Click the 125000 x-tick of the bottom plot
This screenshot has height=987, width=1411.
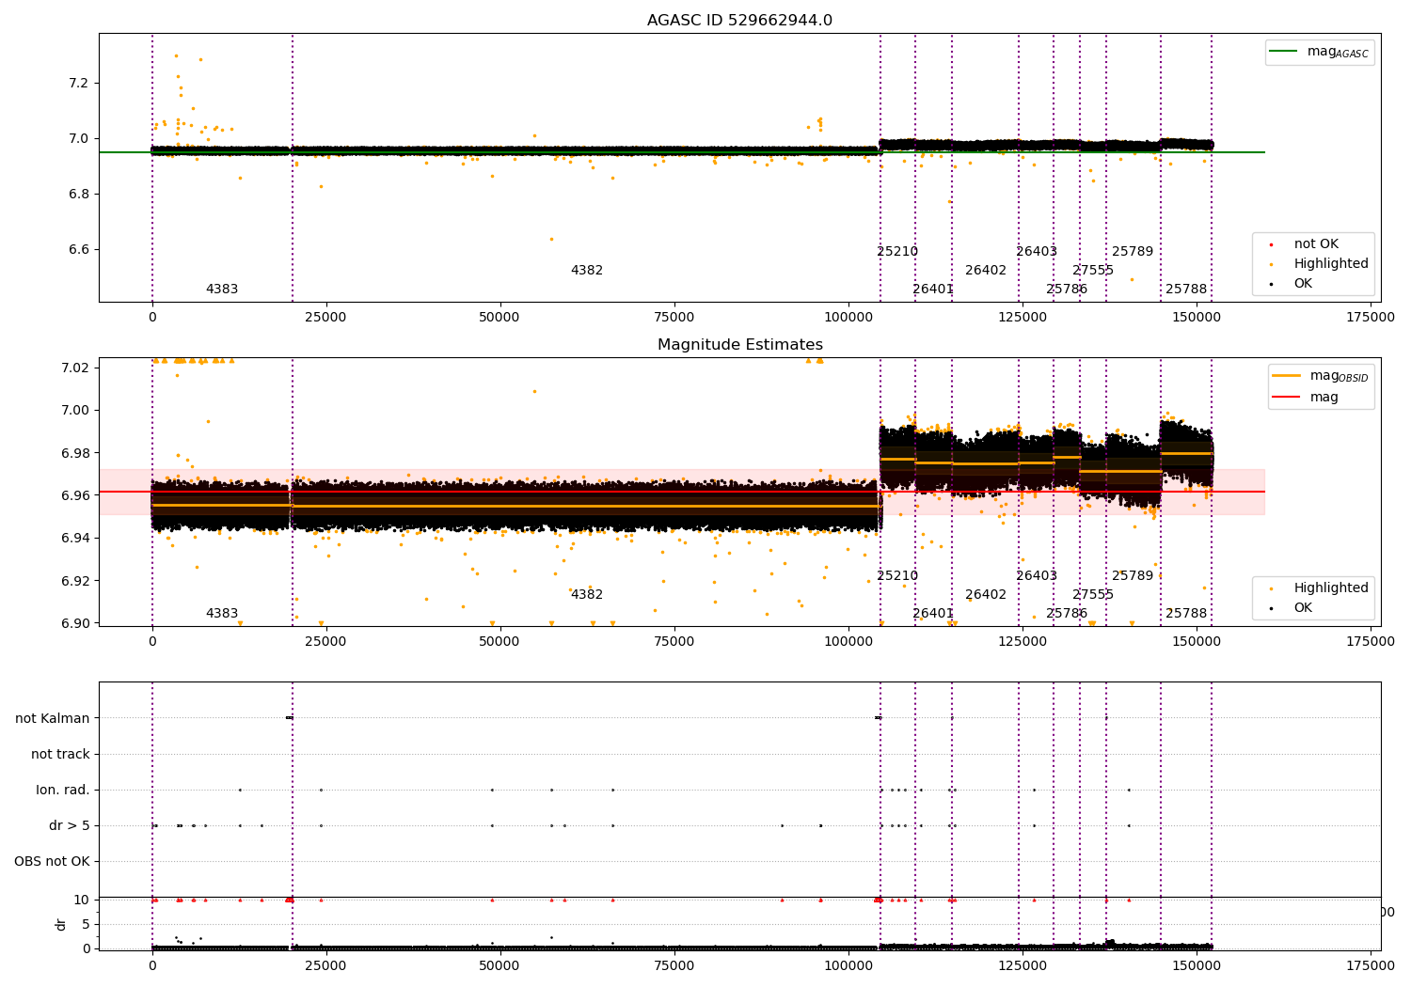tap(1022, 964)
